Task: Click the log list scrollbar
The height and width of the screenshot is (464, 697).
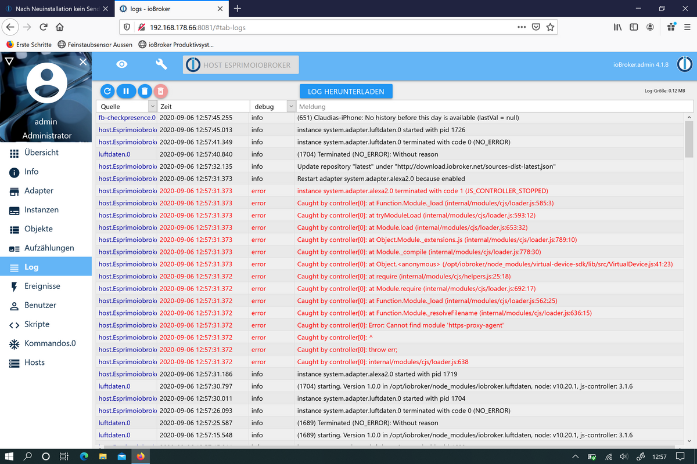Action: click(x=689, y=139)
